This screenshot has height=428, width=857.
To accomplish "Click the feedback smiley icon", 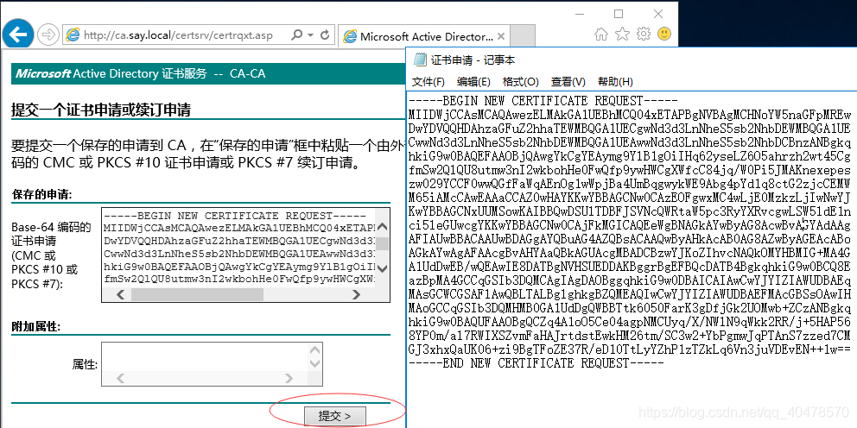I will click(664, 35).
